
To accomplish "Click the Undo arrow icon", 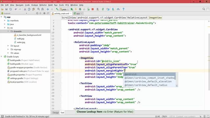I will 16,9.
